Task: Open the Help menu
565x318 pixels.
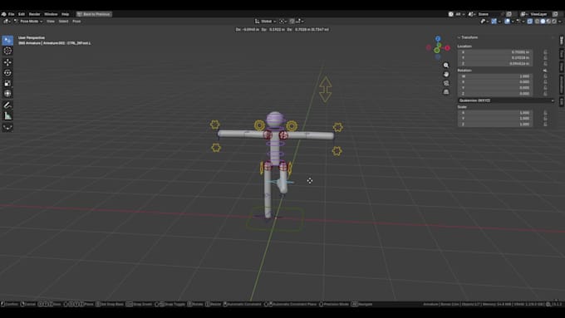Action: pos(65,14)
